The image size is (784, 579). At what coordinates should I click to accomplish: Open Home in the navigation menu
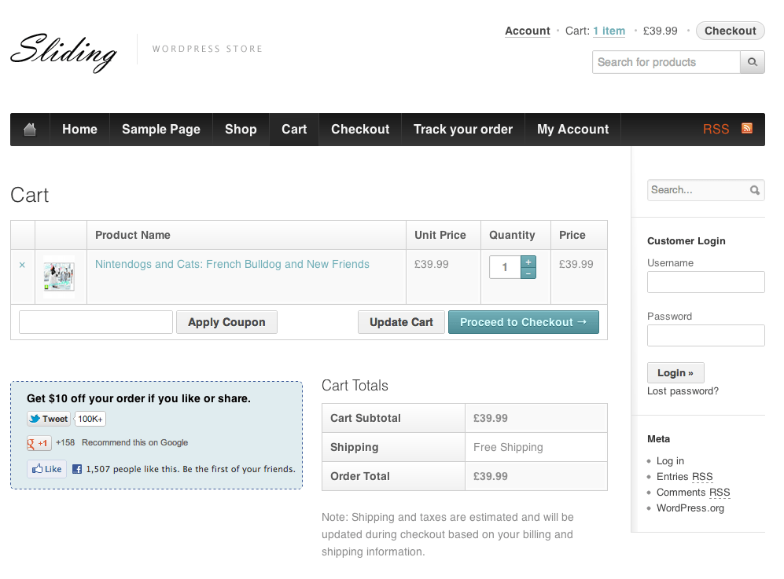(x=79, y=130)
